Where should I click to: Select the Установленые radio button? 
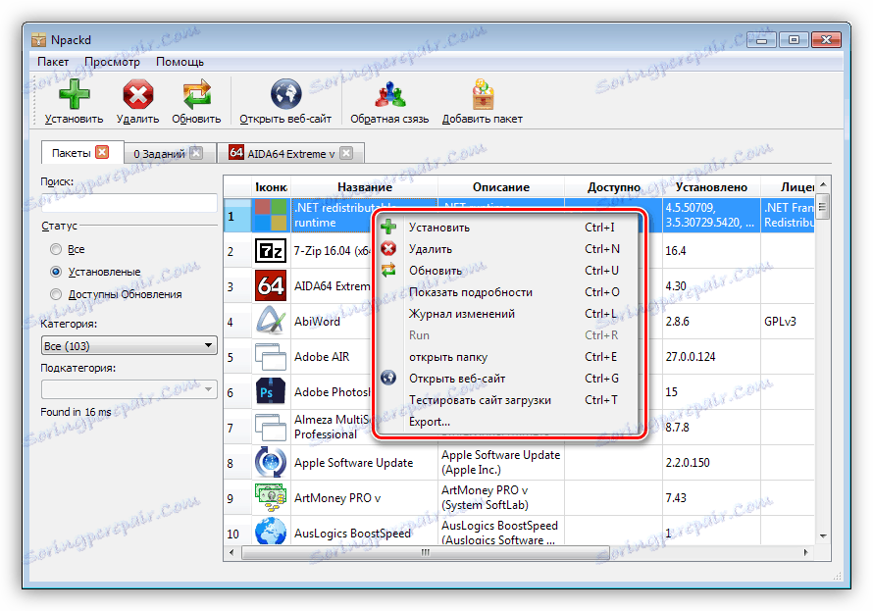tap(56, 272)
